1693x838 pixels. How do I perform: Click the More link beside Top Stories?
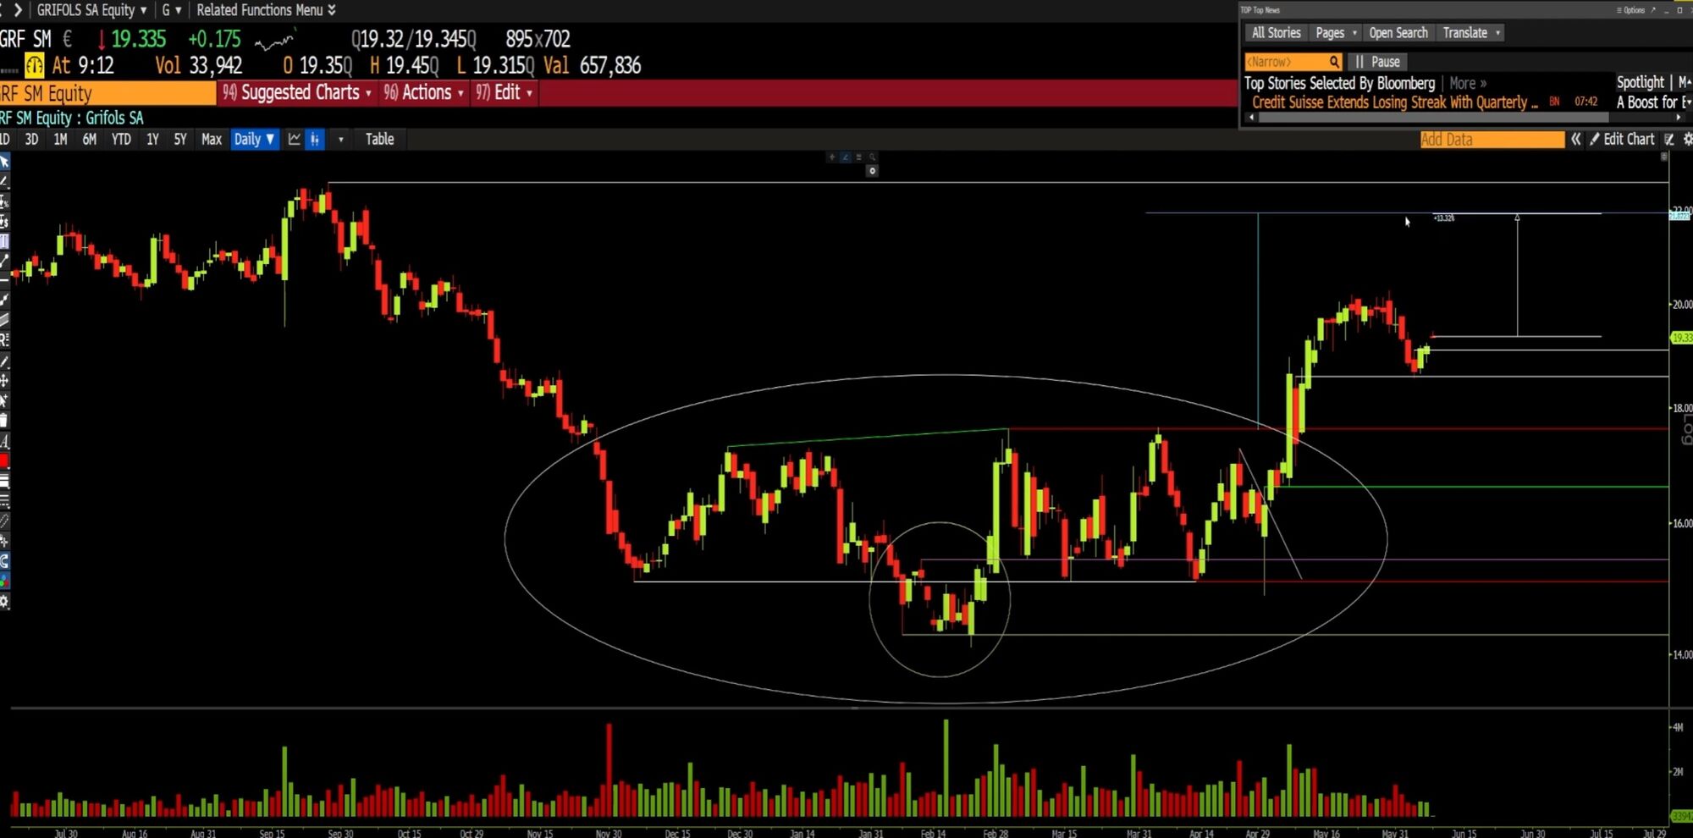pyautogui.click(x=1468, y=83)
